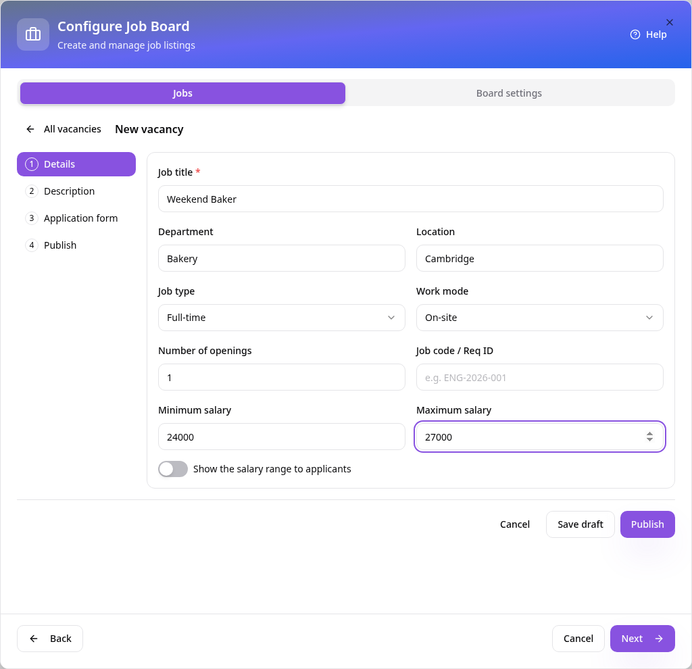This screenshot has width=692, height=669.
Task: Click the Save draft button
Action: [x=580, y=524]
